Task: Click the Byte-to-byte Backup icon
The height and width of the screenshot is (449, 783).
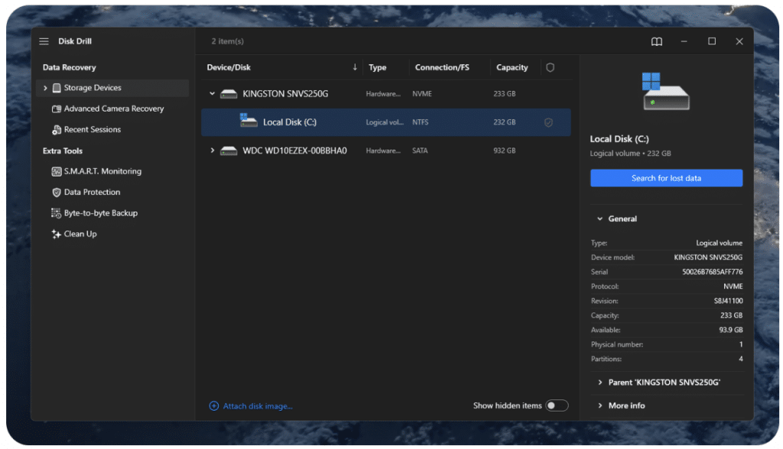Action: [57, 213]
